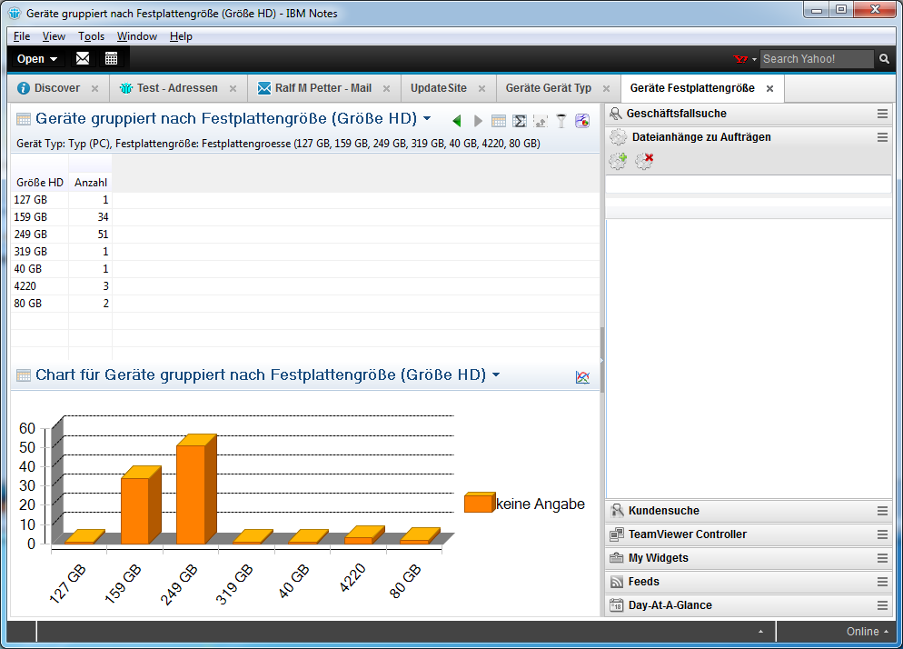Click the filter funnel icon

pyautogui.click(x=561, y=120)
